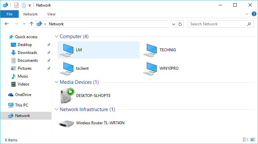This screenshot has height=144, width=258.
Task: Open the Recent locations dropdown arrow
Action: (x=24, y=24)
